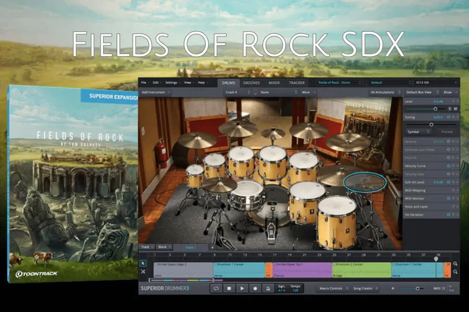Toggle MIDI Monitor power button
This screenshot has height=312, width=469.
(x=448, y=198)
